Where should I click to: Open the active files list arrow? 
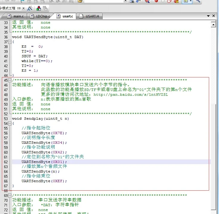point(208,16)
